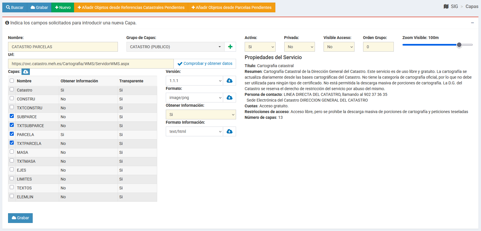Open the Versión 1.1.1 dropdown
Image resolution: width=481 pixels, height=231 pixels.
click(x=194, y=81)
